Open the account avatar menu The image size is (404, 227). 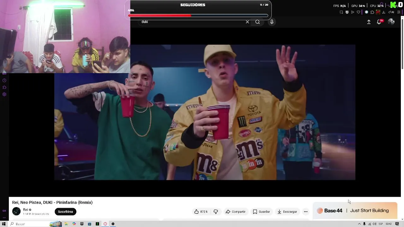point(391,21)
